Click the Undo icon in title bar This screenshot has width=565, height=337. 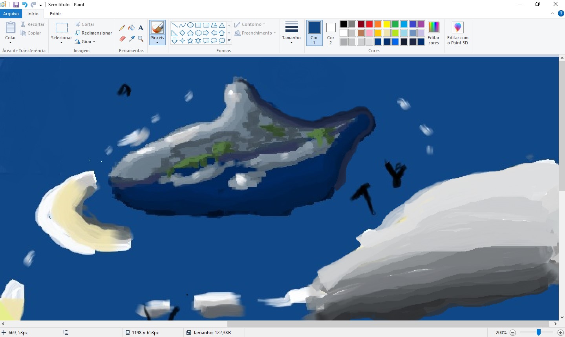[x=25, y=5]
